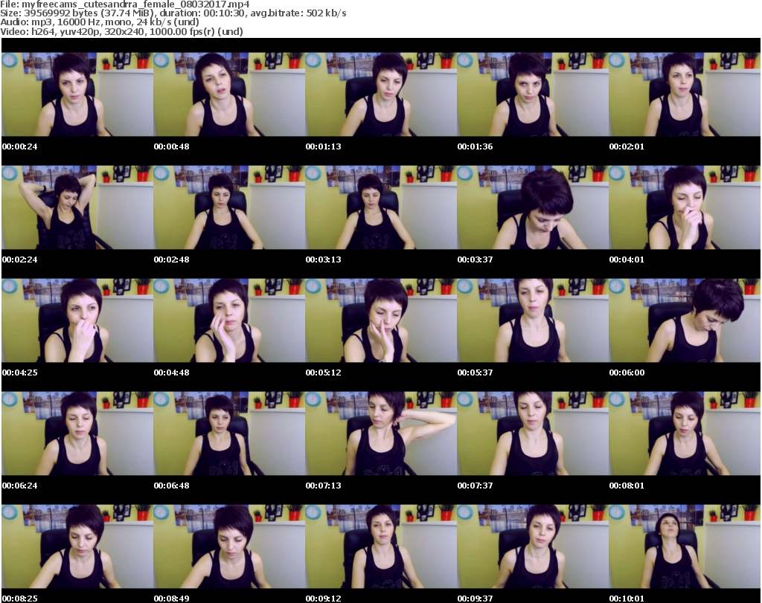This screenshot has width=762, height=603.
Task: Click the Audio mp3 info line
Action: click(x=100, y=22)
